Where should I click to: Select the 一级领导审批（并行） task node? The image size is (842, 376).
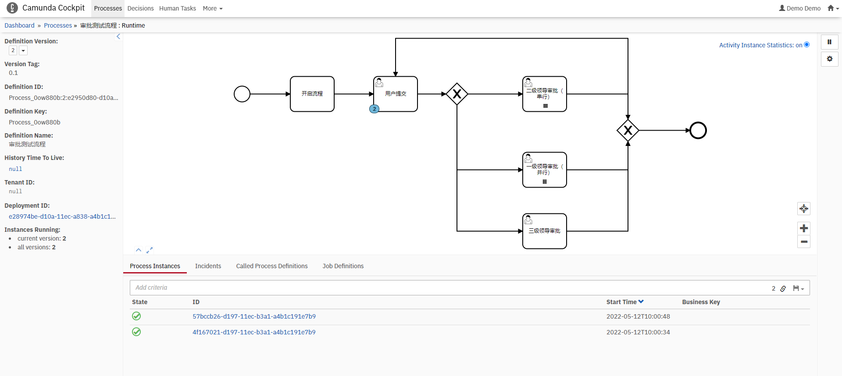tap(545, 170)
